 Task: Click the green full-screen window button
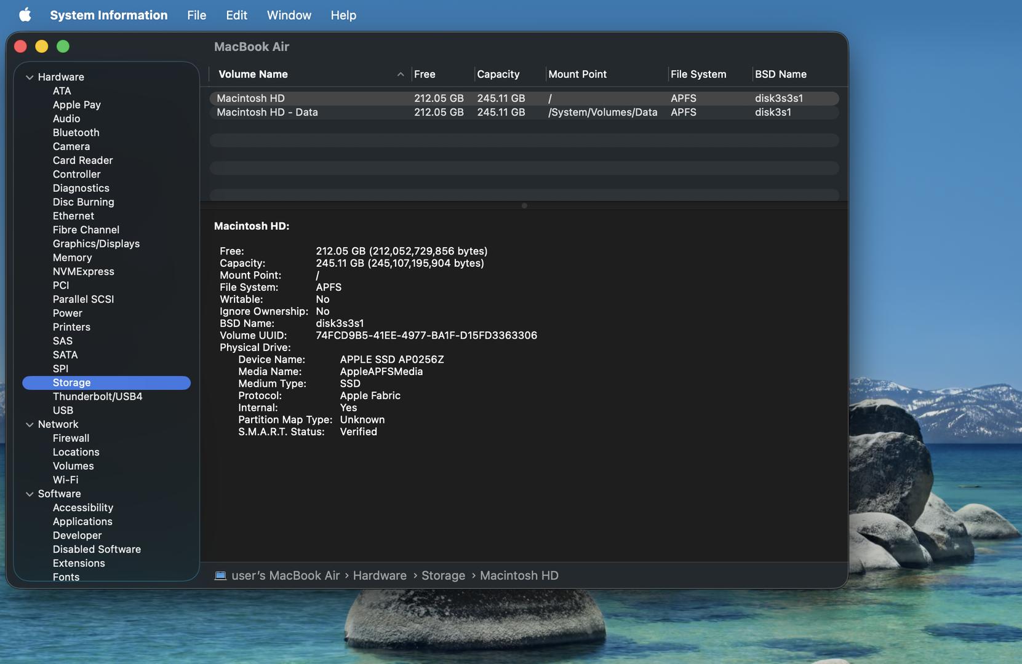pos(63,47)
